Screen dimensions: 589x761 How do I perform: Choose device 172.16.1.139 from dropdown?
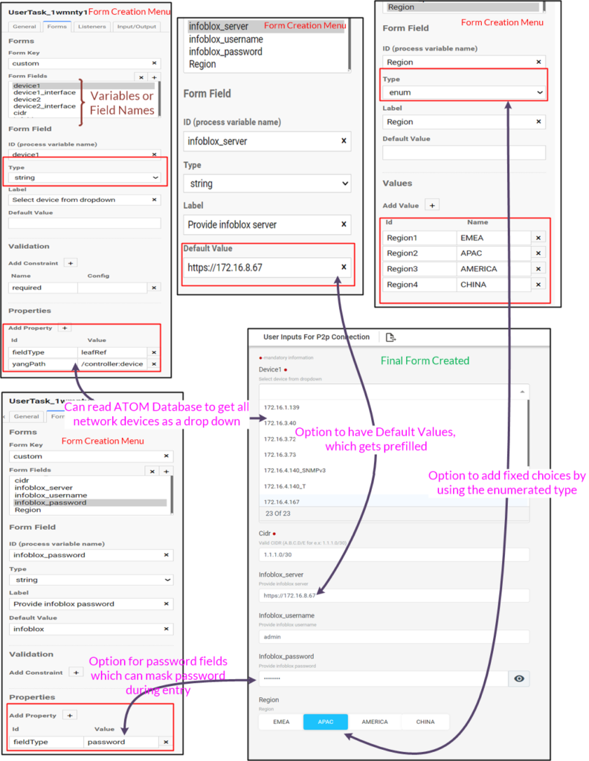click(x=282, y=407)
